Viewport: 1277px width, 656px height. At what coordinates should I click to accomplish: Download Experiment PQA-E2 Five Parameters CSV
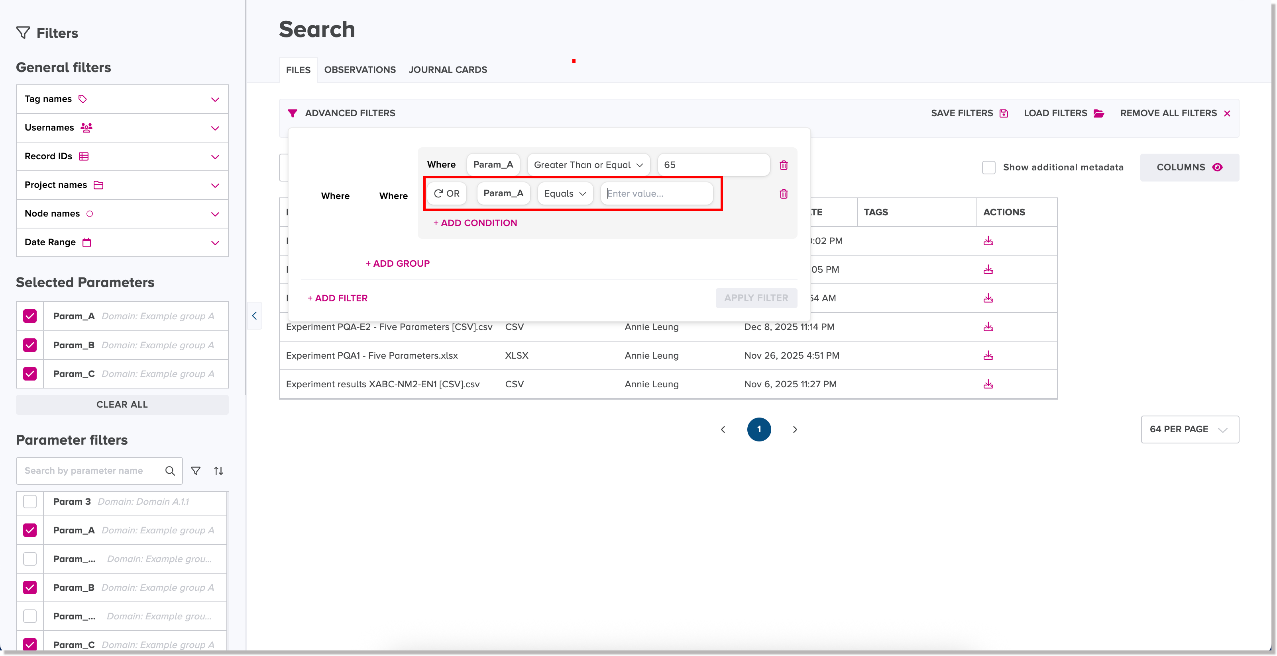pyautogui.click(x=988, y=327)
